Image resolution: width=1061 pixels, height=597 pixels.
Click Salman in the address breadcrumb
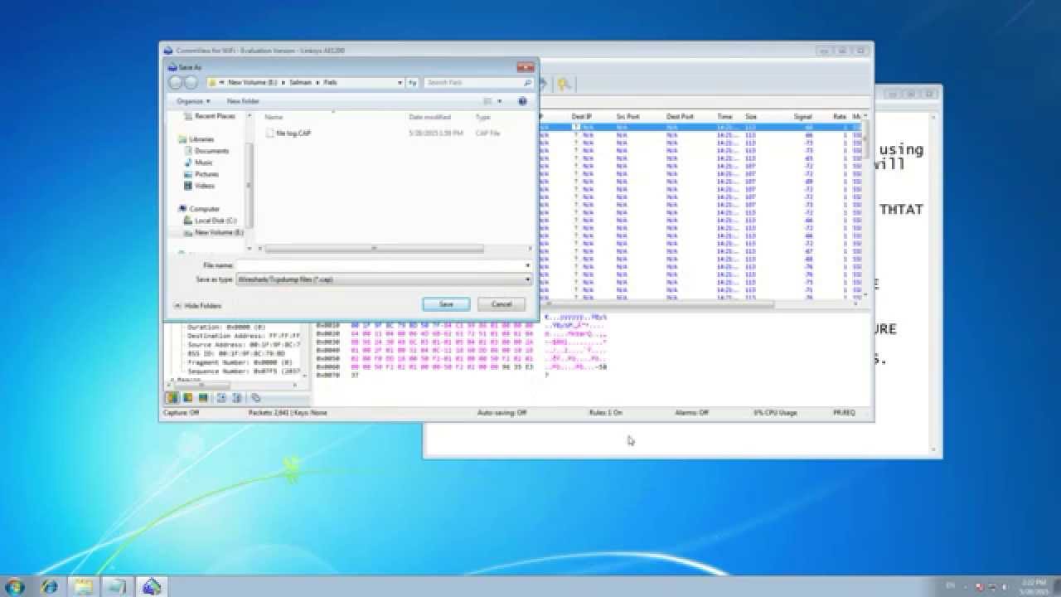point(300,82)
